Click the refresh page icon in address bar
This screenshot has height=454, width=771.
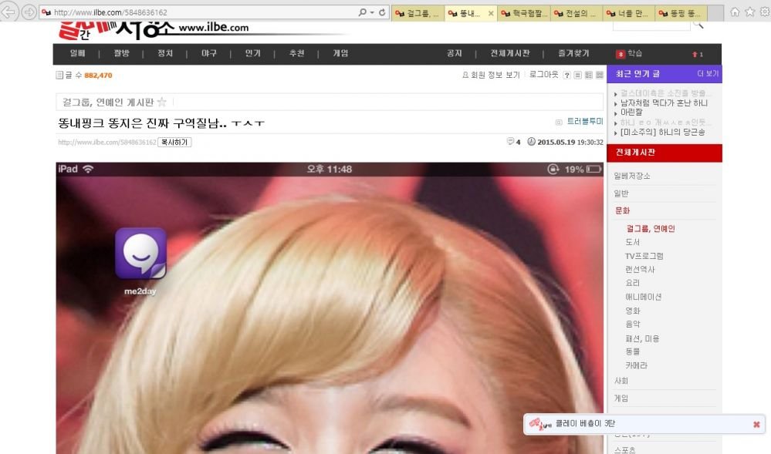pyautogui.click(x=382, y=12)
